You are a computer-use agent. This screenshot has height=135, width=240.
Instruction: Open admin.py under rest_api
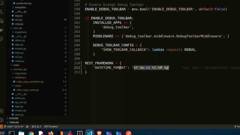20,40
